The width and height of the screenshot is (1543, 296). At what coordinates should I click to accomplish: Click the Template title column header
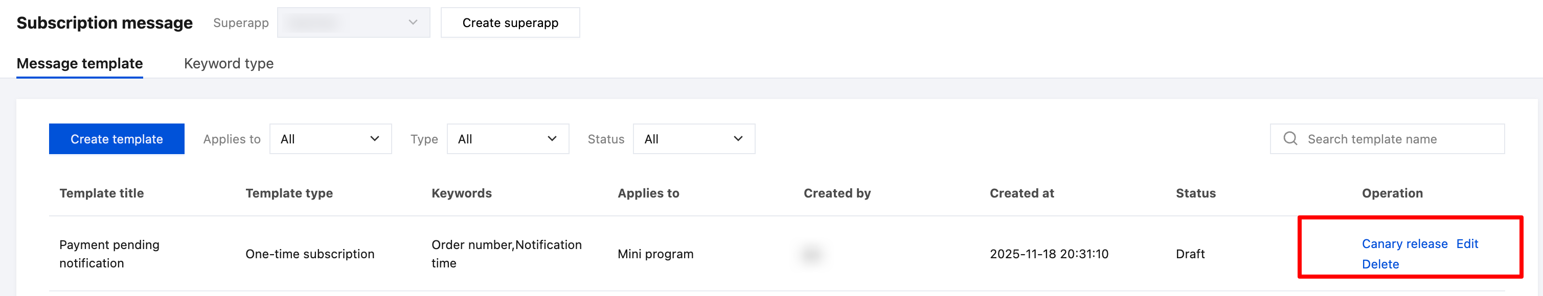[x=102, y=193]
